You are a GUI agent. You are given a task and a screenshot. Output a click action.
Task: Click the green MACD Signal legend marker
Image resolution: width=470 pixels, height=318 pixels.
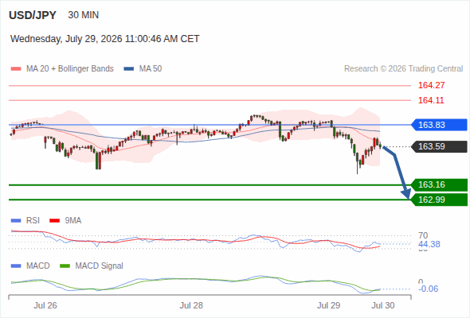click(x=65, y=266)
